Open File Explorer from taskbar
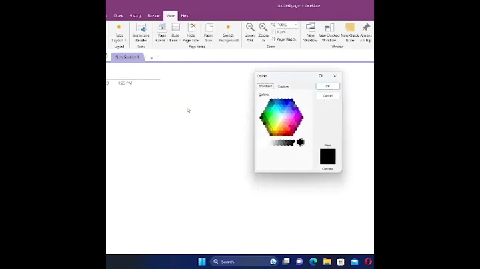The image size is (480, 269). coord(327,262)
